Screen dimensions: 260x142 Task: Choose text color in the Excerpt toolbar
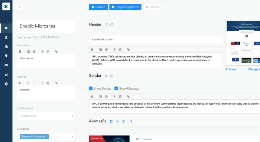coord(42,83)
